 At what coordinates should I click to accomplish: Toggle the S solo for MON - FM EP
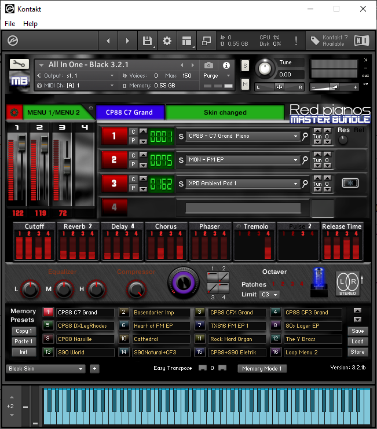[181, 160]
